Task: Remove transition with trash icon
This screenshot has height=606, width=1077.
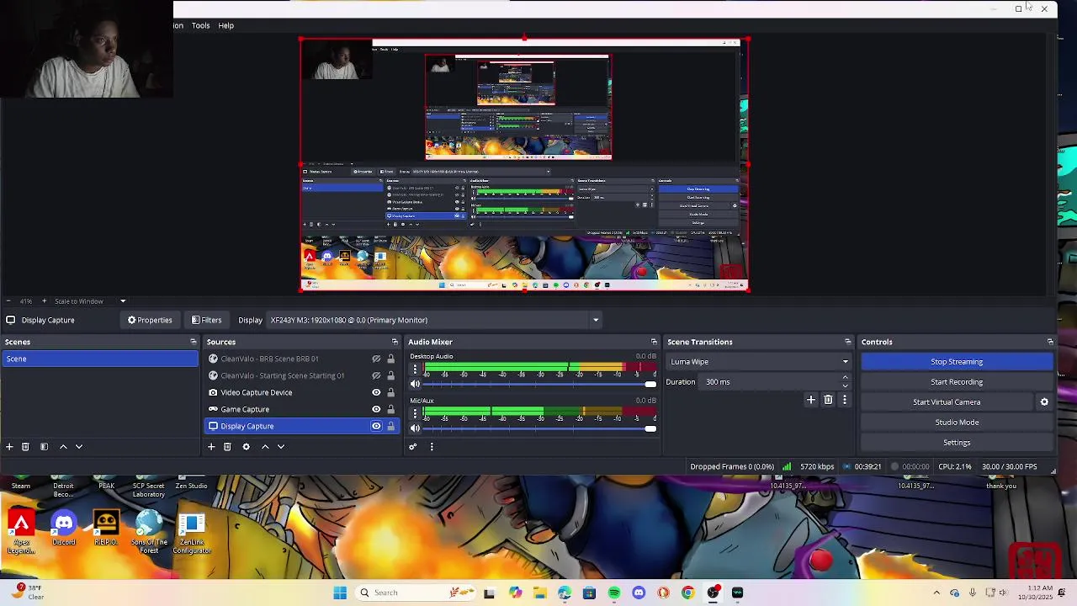Action: tap(828, 401)
